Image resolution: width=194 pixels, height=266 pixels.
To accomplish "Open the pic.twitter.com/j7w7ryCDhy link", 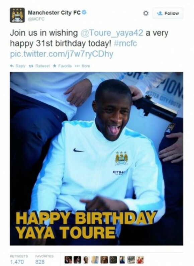I will pyautogui.click(x=62, y=54).
